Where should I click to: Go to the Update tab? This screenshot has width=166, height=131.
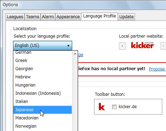coord(126,17)
